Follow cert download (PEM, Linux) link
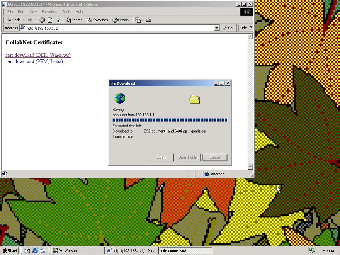The image size is (340, 255). click(34, 61)
